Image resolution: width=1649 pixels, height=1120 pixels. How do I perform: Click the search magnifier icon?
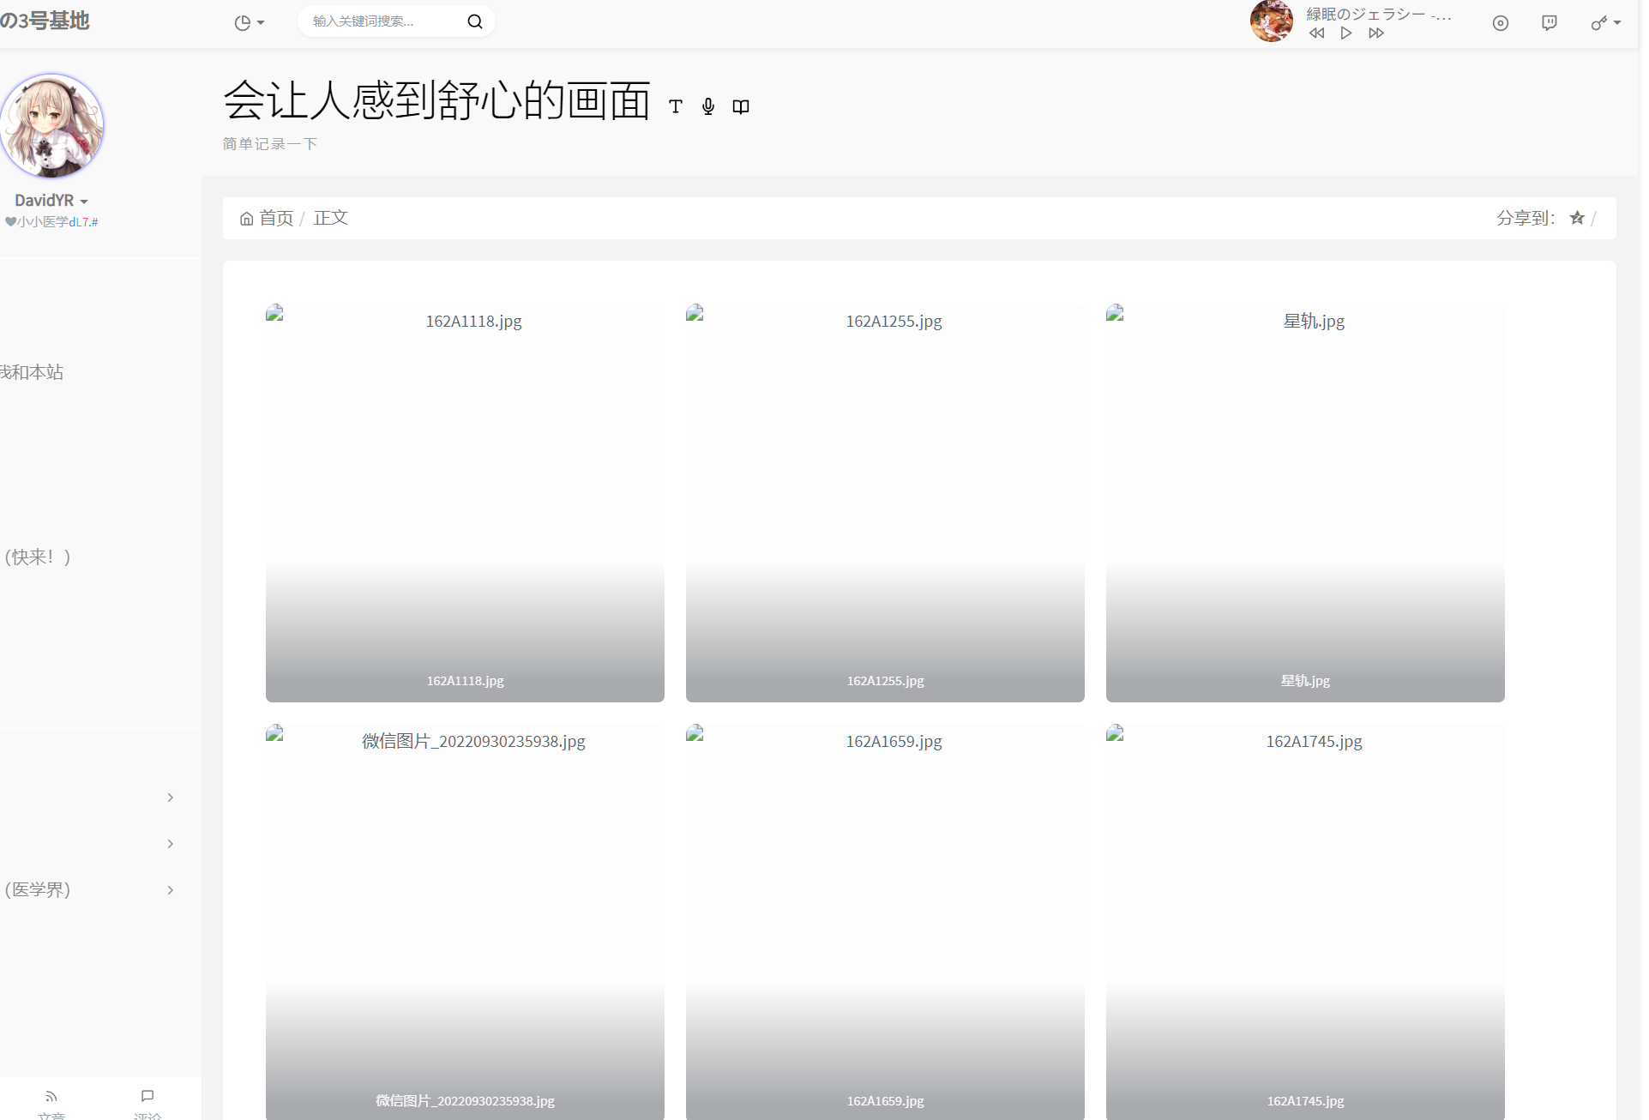pyautogui.click(x=474, y=21)
